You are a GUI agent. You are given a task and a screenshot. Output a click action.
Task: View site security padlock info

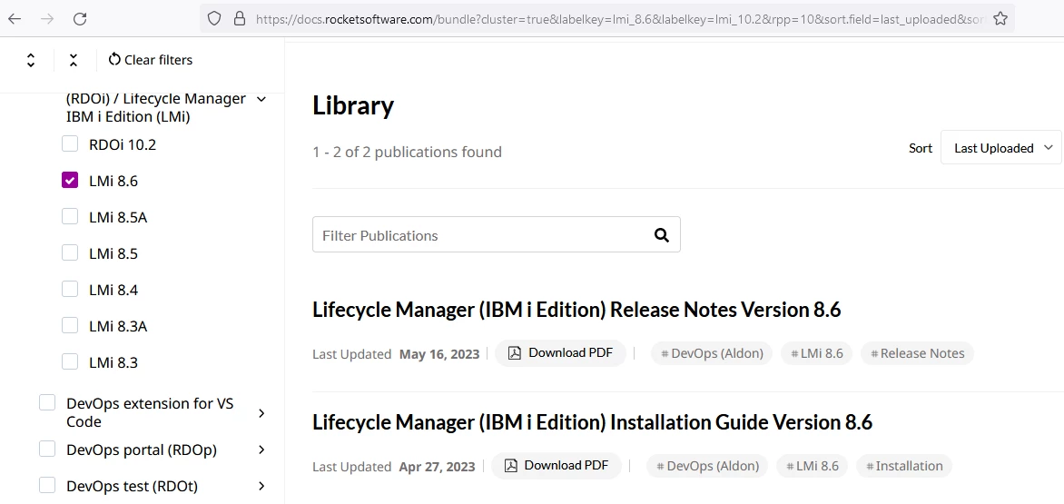pos(239,18)
